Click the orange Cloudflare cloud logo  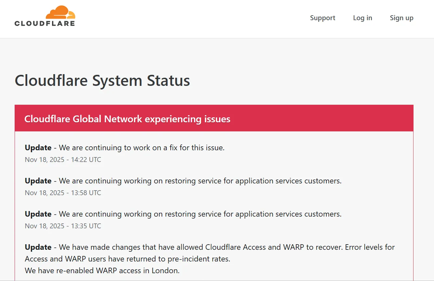60,13
